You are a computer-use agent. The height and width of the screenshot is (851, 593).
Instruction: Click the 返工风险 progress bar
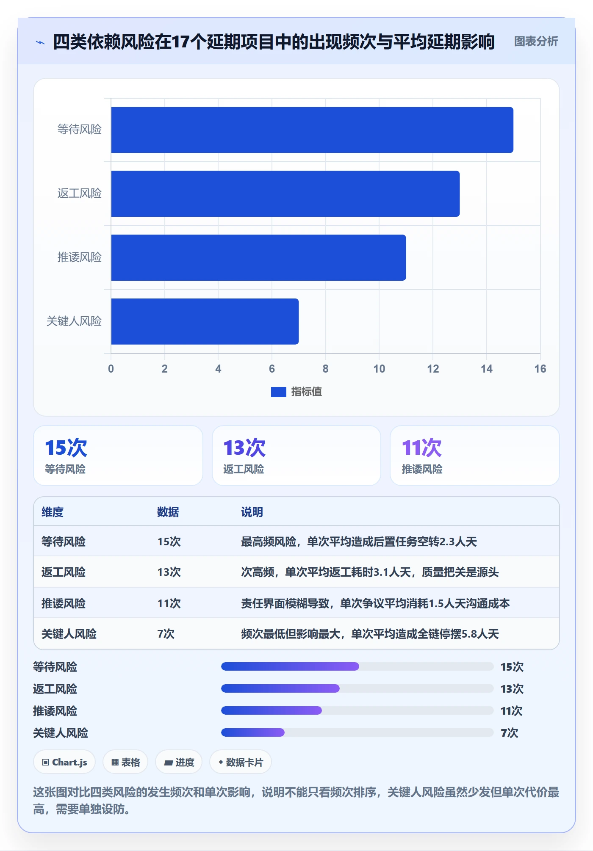[x=357, y=688]
